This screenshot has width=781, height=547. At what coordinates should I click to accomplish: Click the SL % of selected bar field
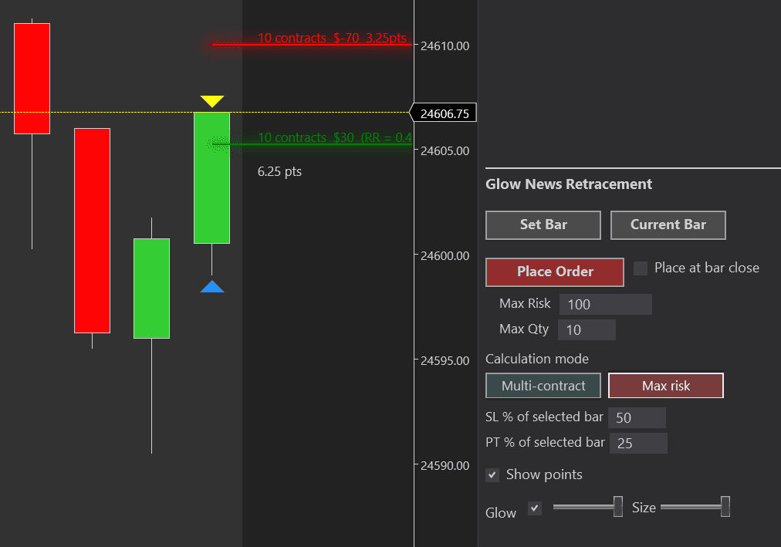pos(637,417)
